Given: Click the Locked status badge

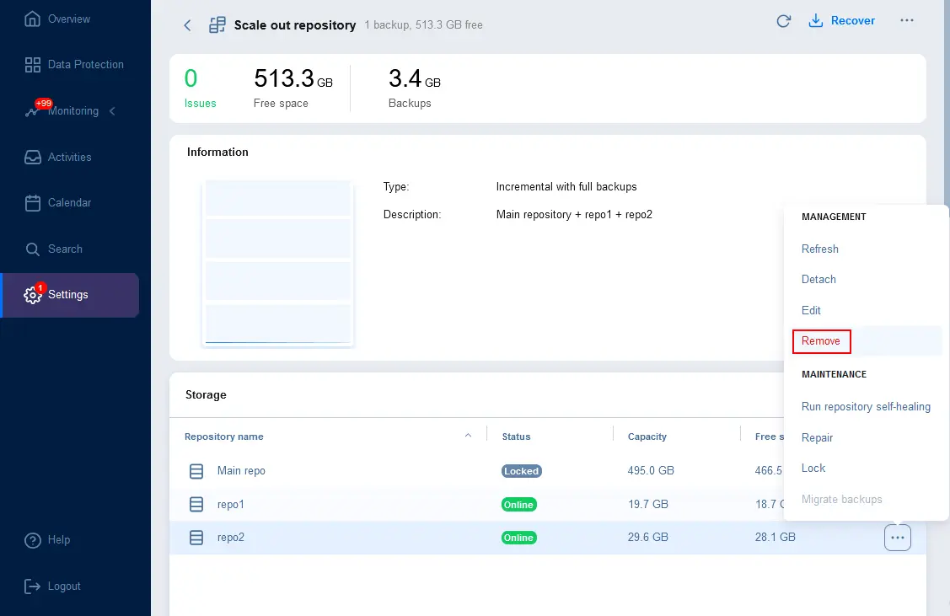Looking at the screenshot, I should [x=521, y=471].
